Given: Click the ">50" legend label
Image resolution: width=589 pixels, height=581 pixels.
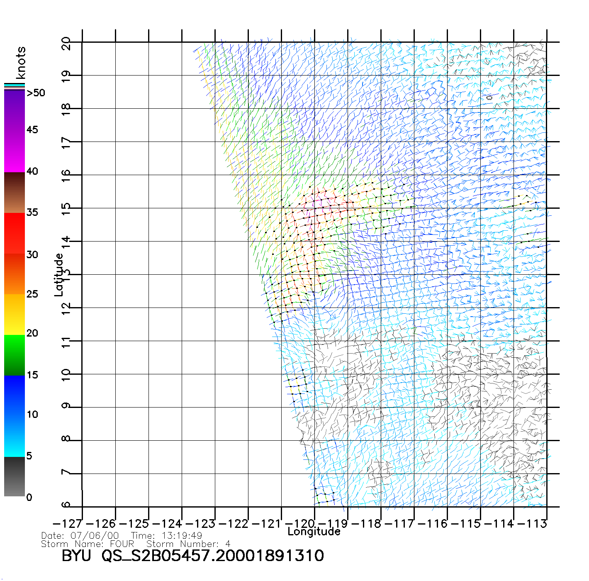Looking at the screenshot, I should coord(36,93).
